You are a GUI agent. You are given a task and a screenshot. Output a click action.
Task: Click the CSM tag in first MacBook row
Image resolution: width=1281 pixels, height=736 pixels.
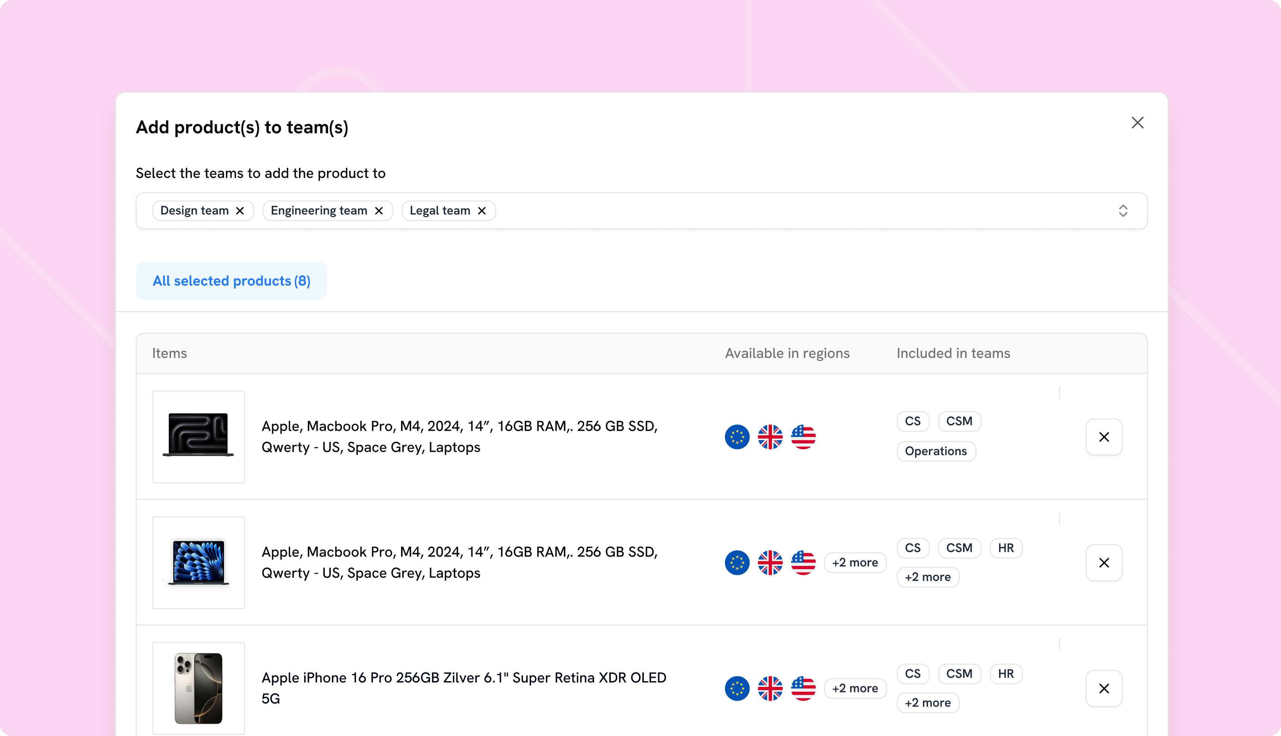pyautogui.click(x=959, y=421)
